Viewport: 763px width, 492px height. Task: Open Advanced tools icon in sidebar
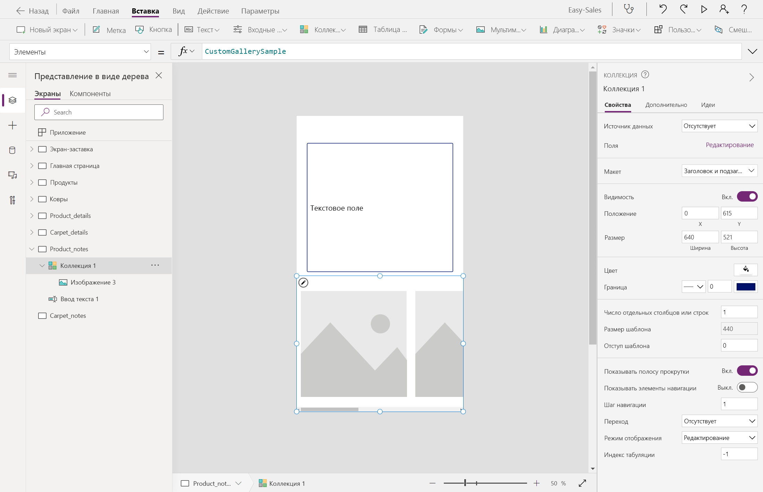click(12, 200)
